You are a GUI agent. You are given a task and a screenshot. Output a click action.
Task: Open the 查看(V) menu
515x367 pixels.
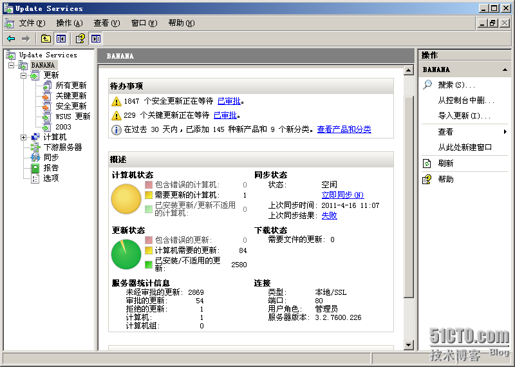pos(107,23)
